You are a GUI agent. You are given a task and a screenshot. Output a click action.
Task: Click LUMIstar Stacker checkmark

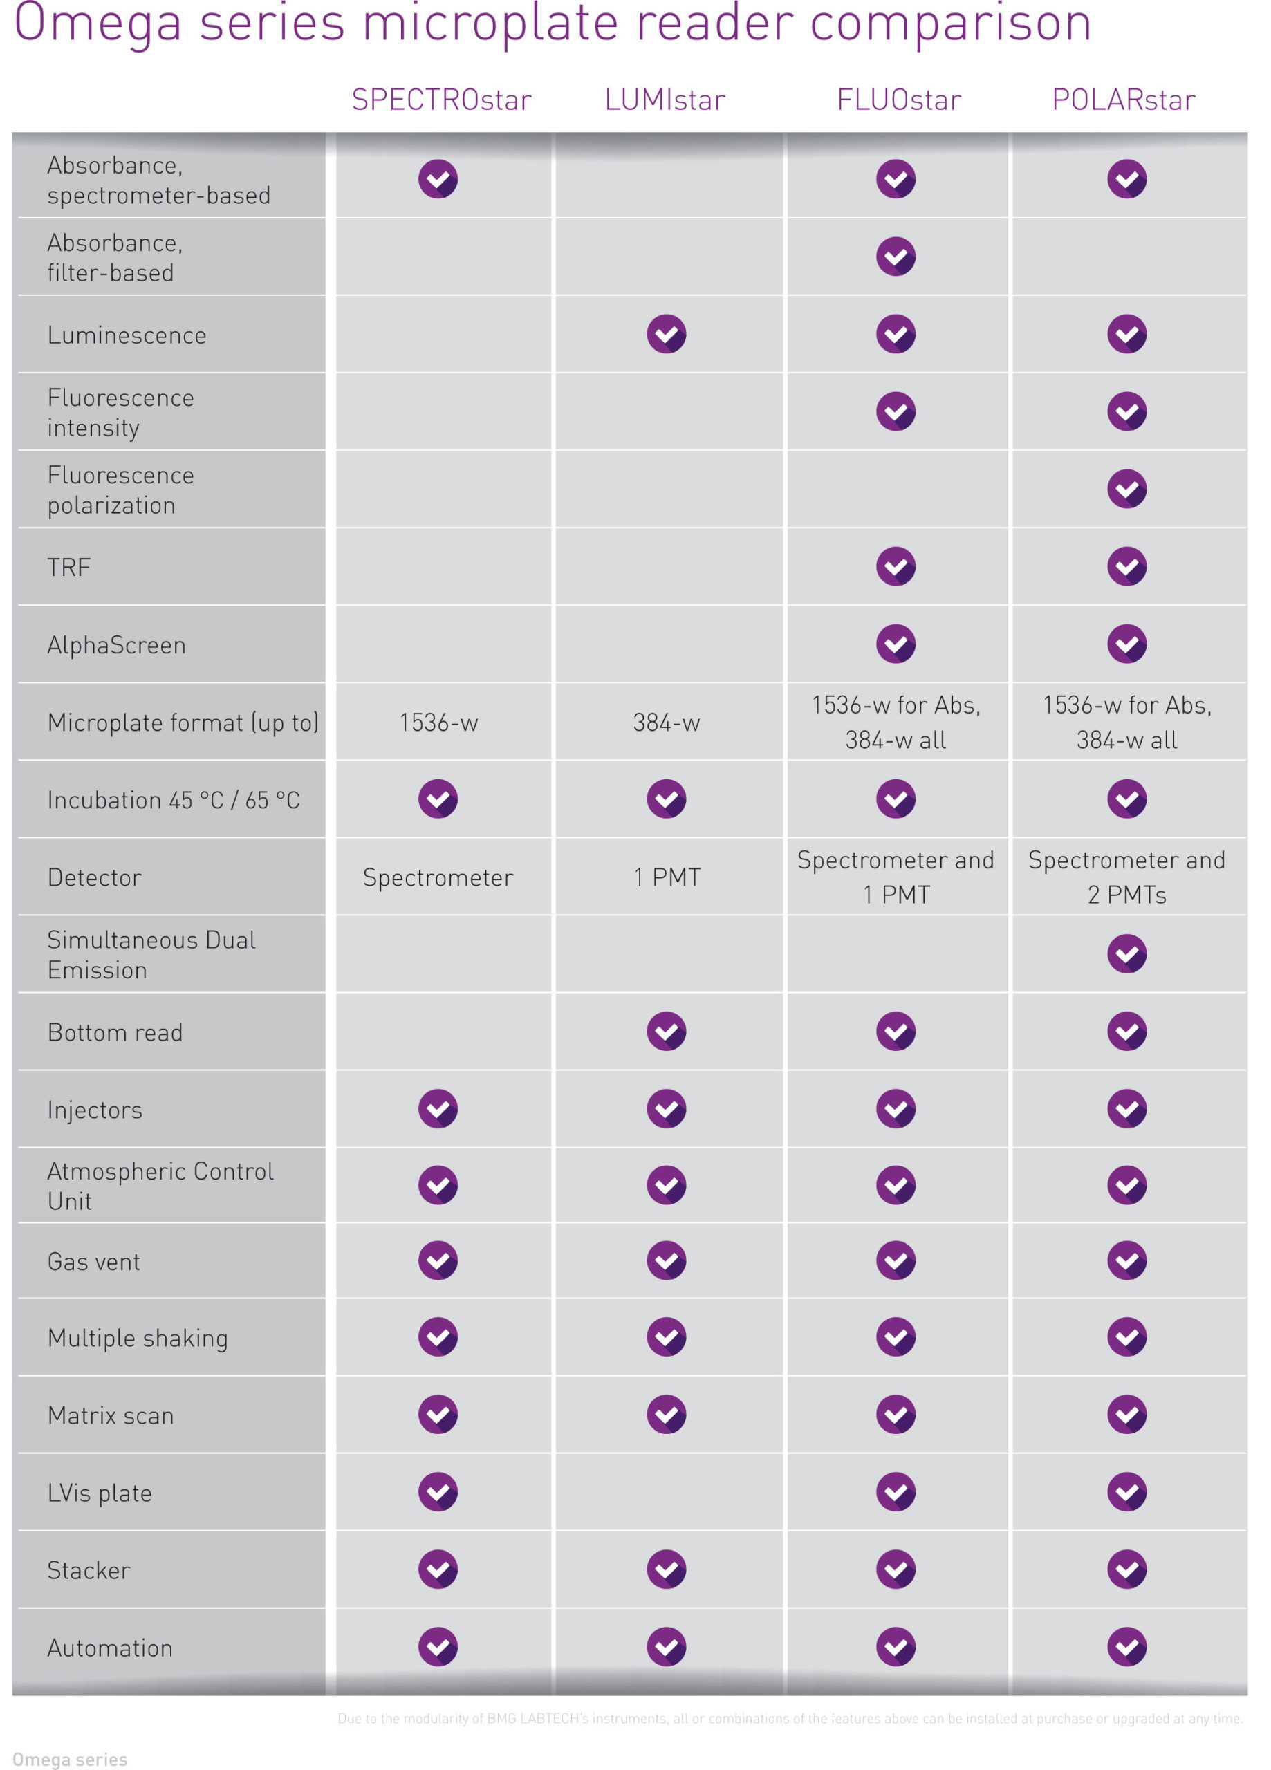[666, 1569]
